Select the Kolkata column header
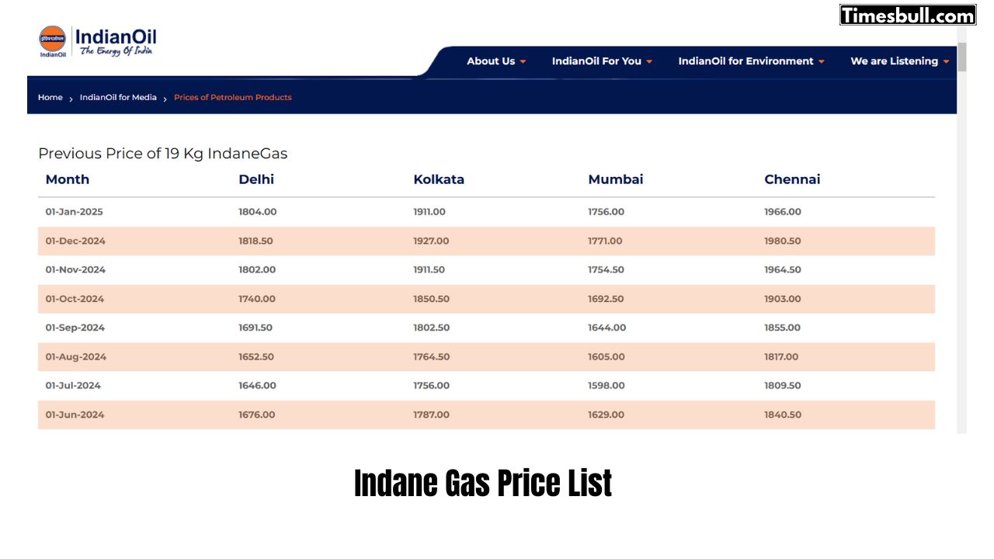 click(439, 179)
